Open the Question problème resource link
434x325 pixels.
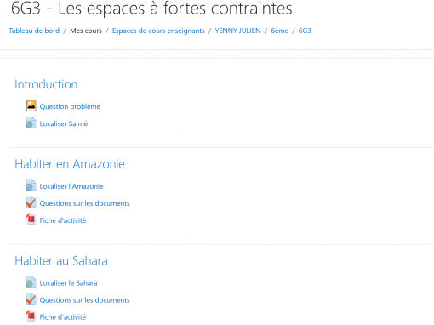click(x=70, y=106)
